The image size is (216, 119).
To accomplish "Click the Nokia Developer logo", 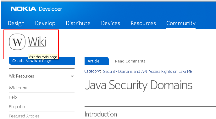I will click(x=36, y=9).
